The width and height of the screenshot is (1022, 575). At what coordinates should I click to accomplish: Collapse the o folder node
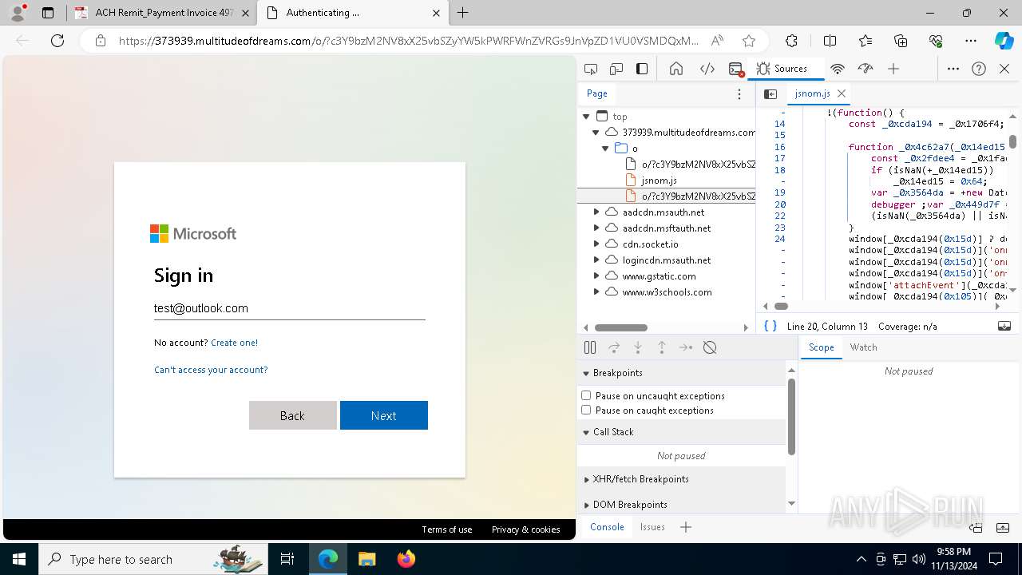point(605,149)
